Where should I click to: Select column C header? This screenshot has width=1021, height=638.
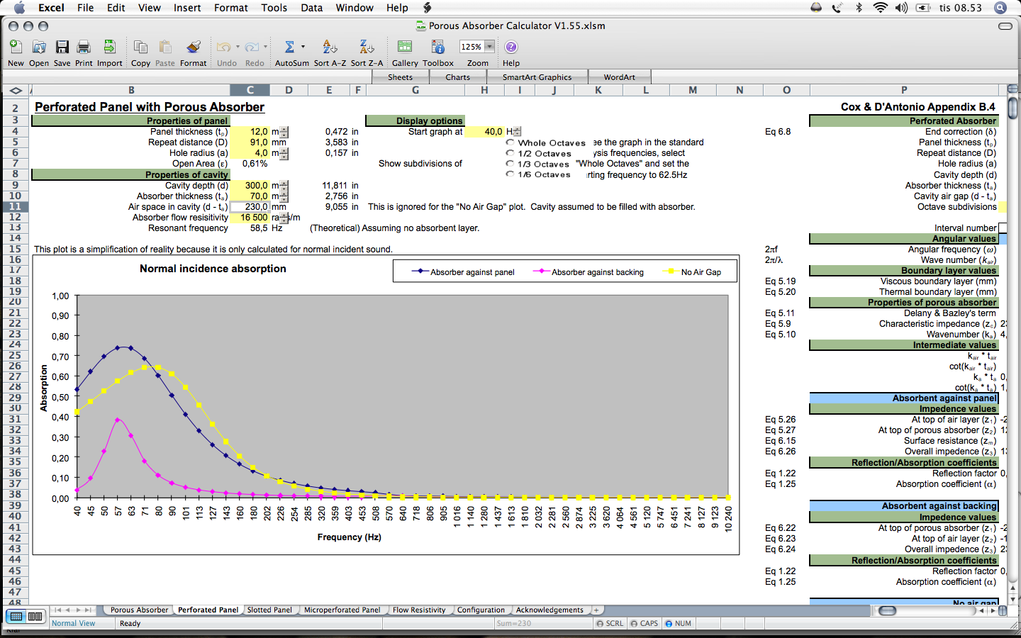[250, 90]
